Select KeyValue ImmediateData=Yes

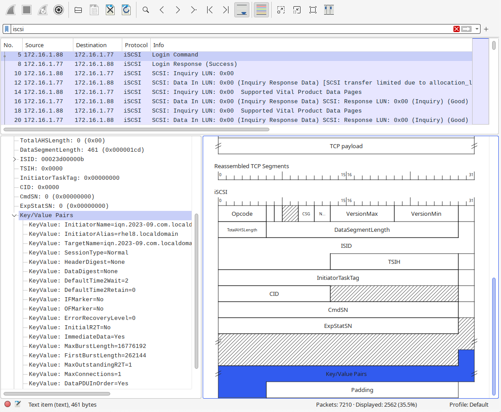tap(76, 337)
